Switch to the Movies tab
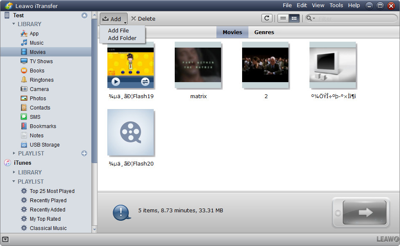400x246 pixels. pos(232,32)
